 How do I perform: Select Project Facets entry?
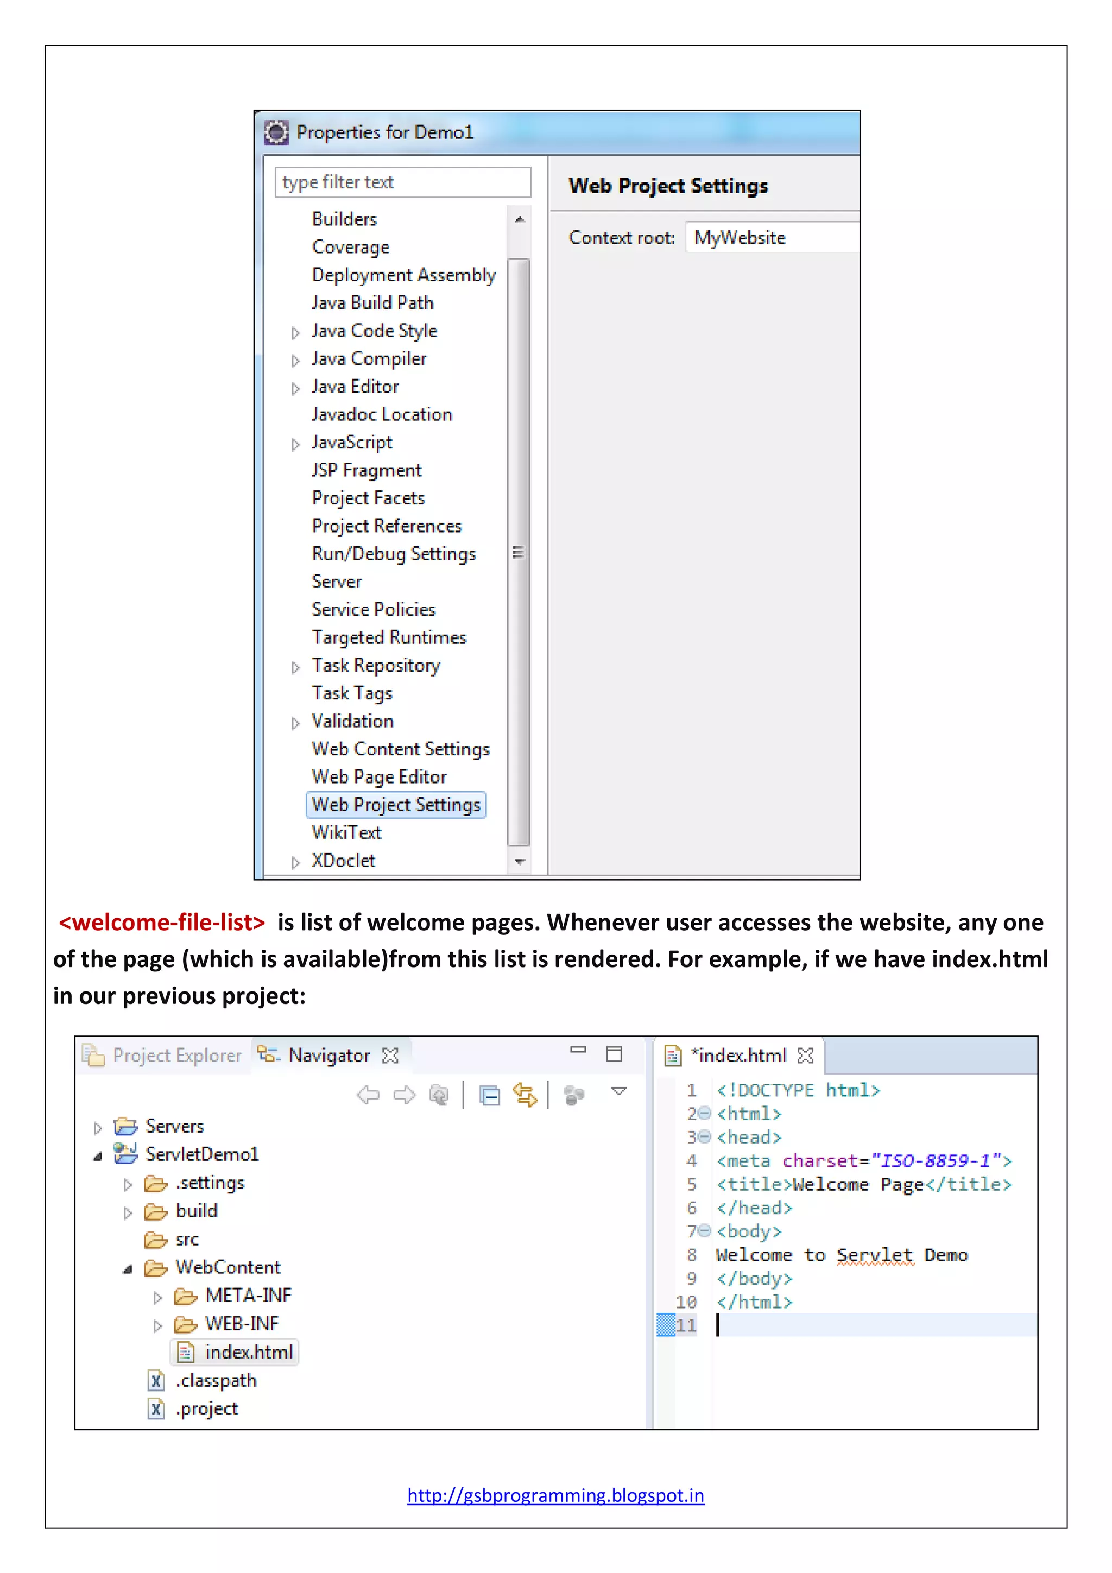(369, 498)
